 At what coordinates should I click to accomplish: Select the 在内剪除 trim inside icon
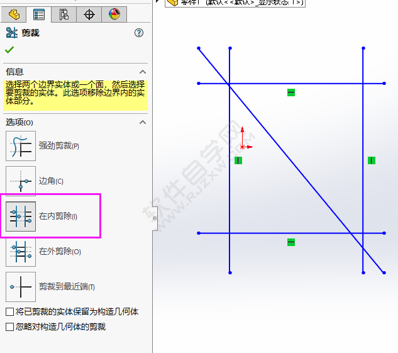[21, 216]
